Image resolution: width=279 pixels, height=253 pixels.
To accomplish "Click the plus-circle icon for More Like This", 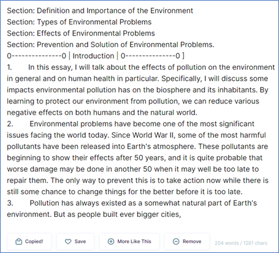I will (x=111, y=241).
